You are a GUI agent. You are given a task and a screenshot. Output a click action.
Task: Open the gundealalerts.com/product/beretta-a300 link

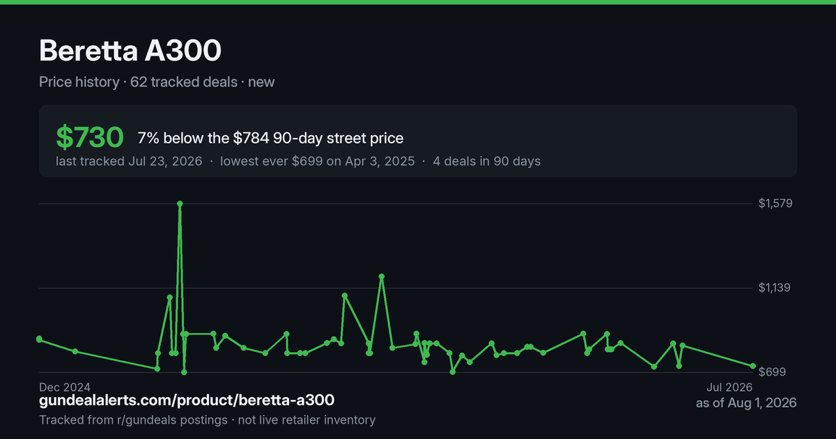coord(187,401)
